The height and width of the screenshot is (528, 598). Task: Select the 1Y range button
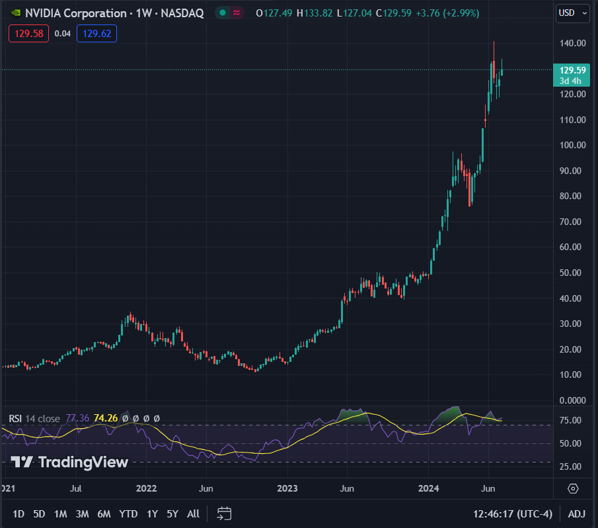(151, 513)
